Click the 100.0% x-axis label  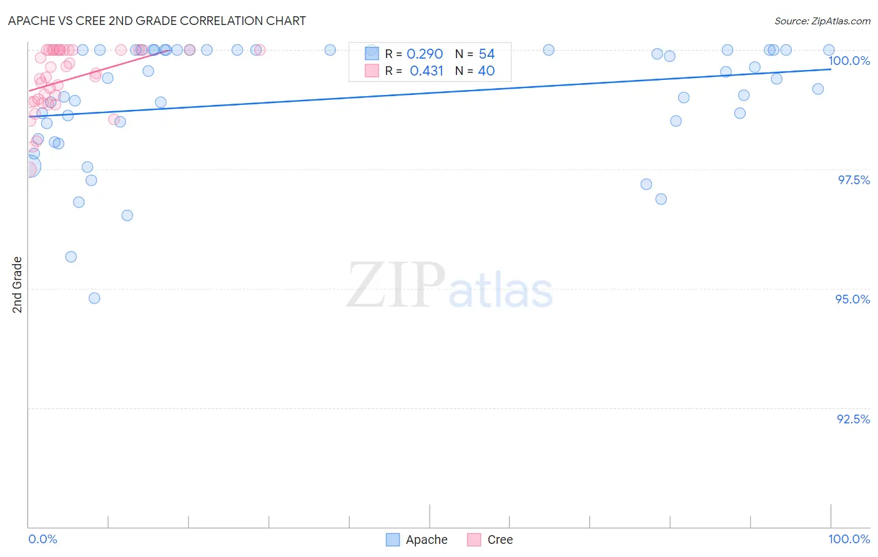pyautogui.click(x=849, y=539)
